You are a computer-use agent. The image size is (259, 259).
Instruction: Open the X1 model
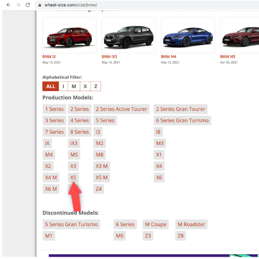(159, 154)
